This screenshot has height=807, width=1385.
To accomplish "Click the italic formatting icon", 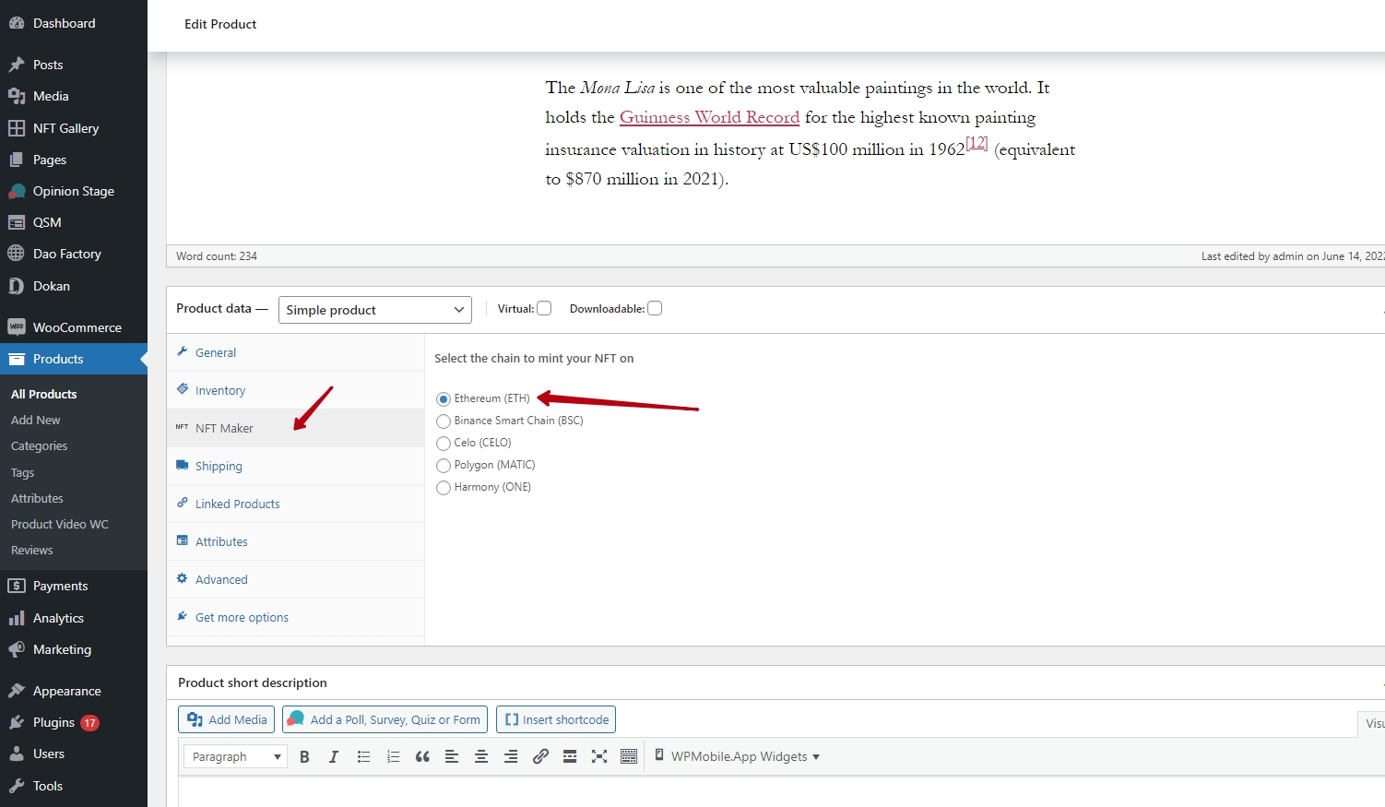I will pos(334,756).
